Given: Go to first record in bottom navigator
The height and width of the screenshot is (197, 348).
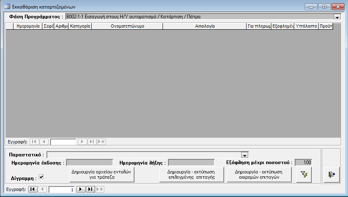Looking at the screenshot, I should pos(33,189).
